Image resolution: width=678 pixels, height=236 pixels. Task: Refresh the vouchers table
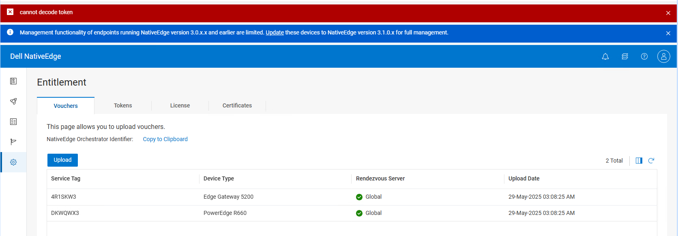point(651,161)
